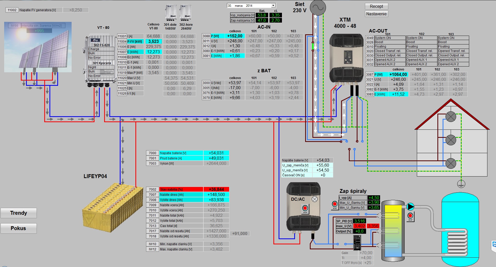Click the earth ground symbol below house
Screen dimensions: 496x267
point(461,184)
